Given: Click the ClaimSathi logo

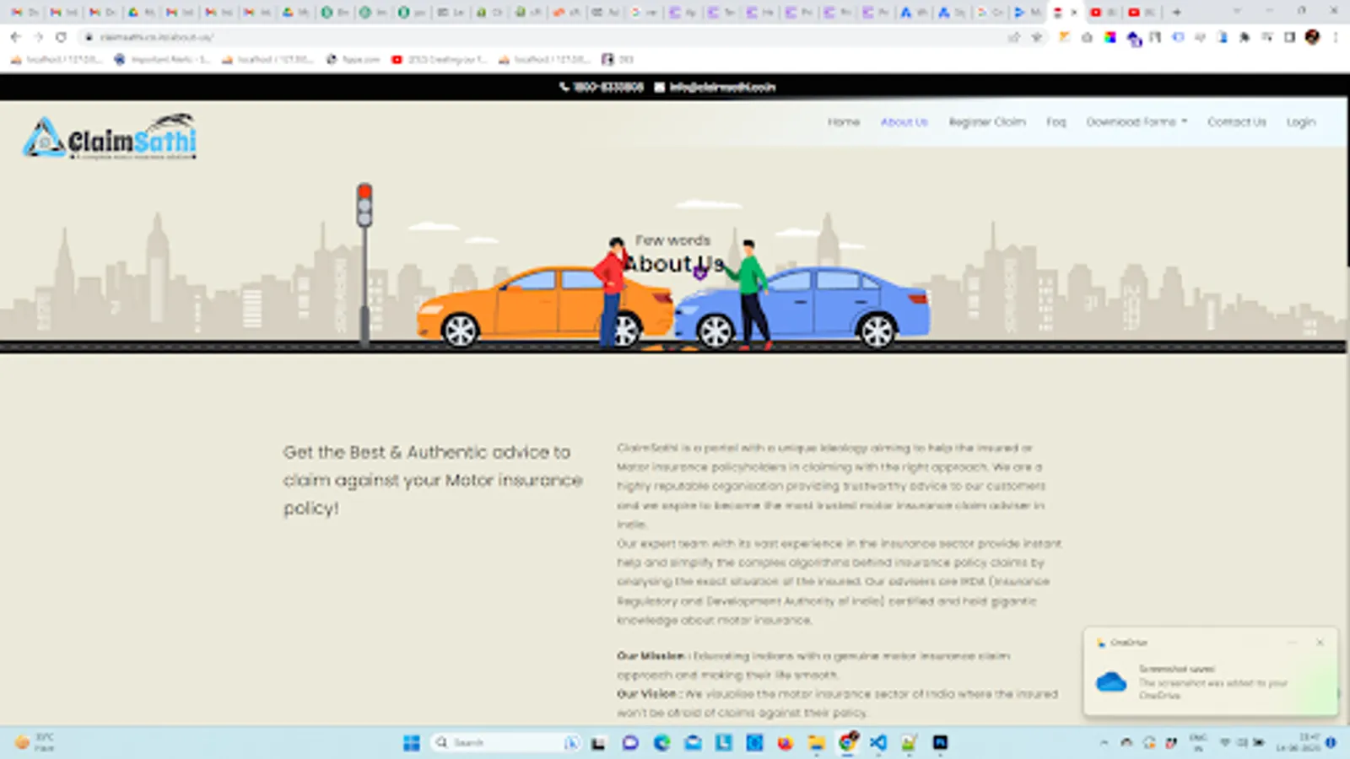Looking at the screenshot, I should (x=110, y=137).
